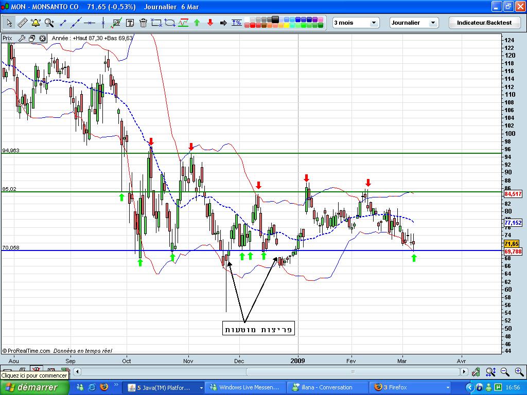Click the chart scrollbar right arrow
527x395 pixels.
pos(464,371)
